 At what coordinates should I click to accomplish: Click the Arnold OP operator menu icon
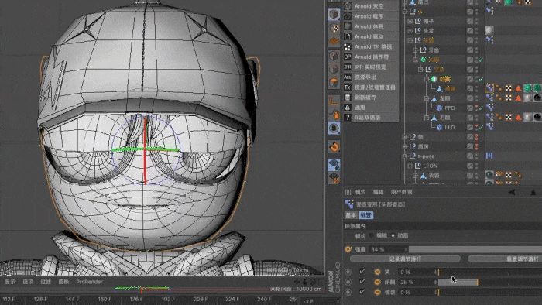[x=348, y=57]
